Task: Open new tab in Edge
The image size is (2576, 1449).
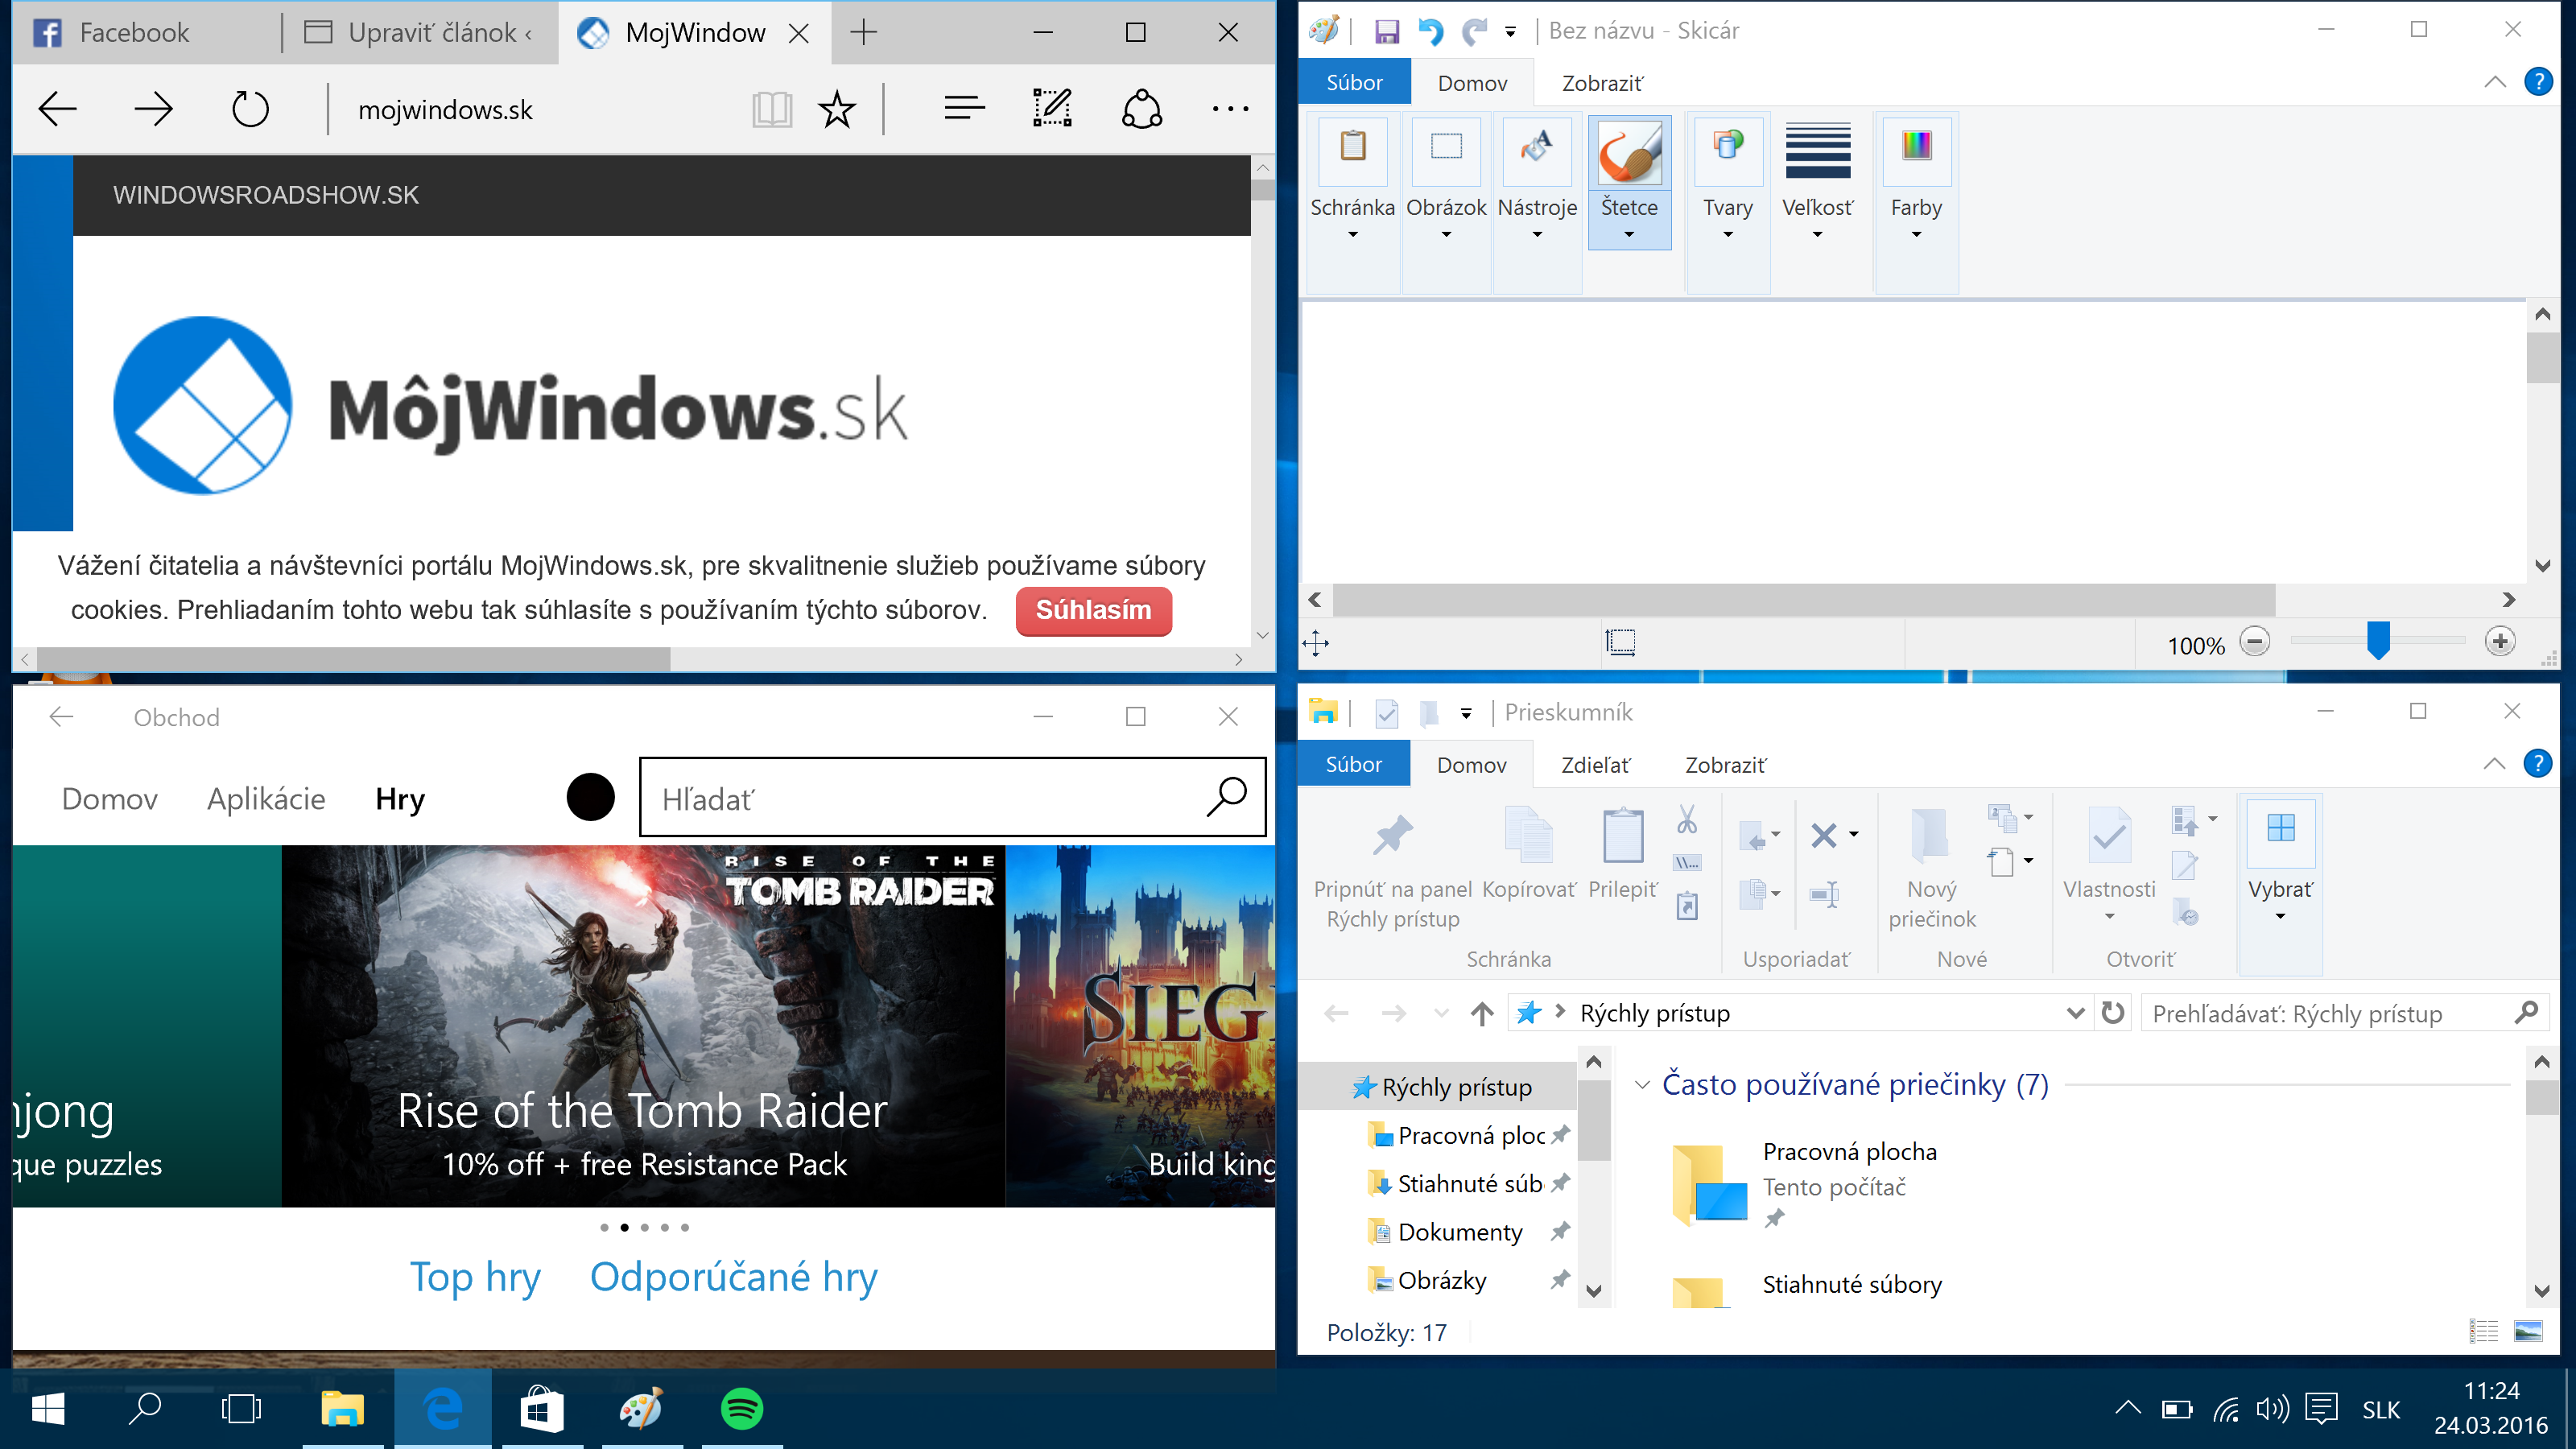Action: [864, 33]
